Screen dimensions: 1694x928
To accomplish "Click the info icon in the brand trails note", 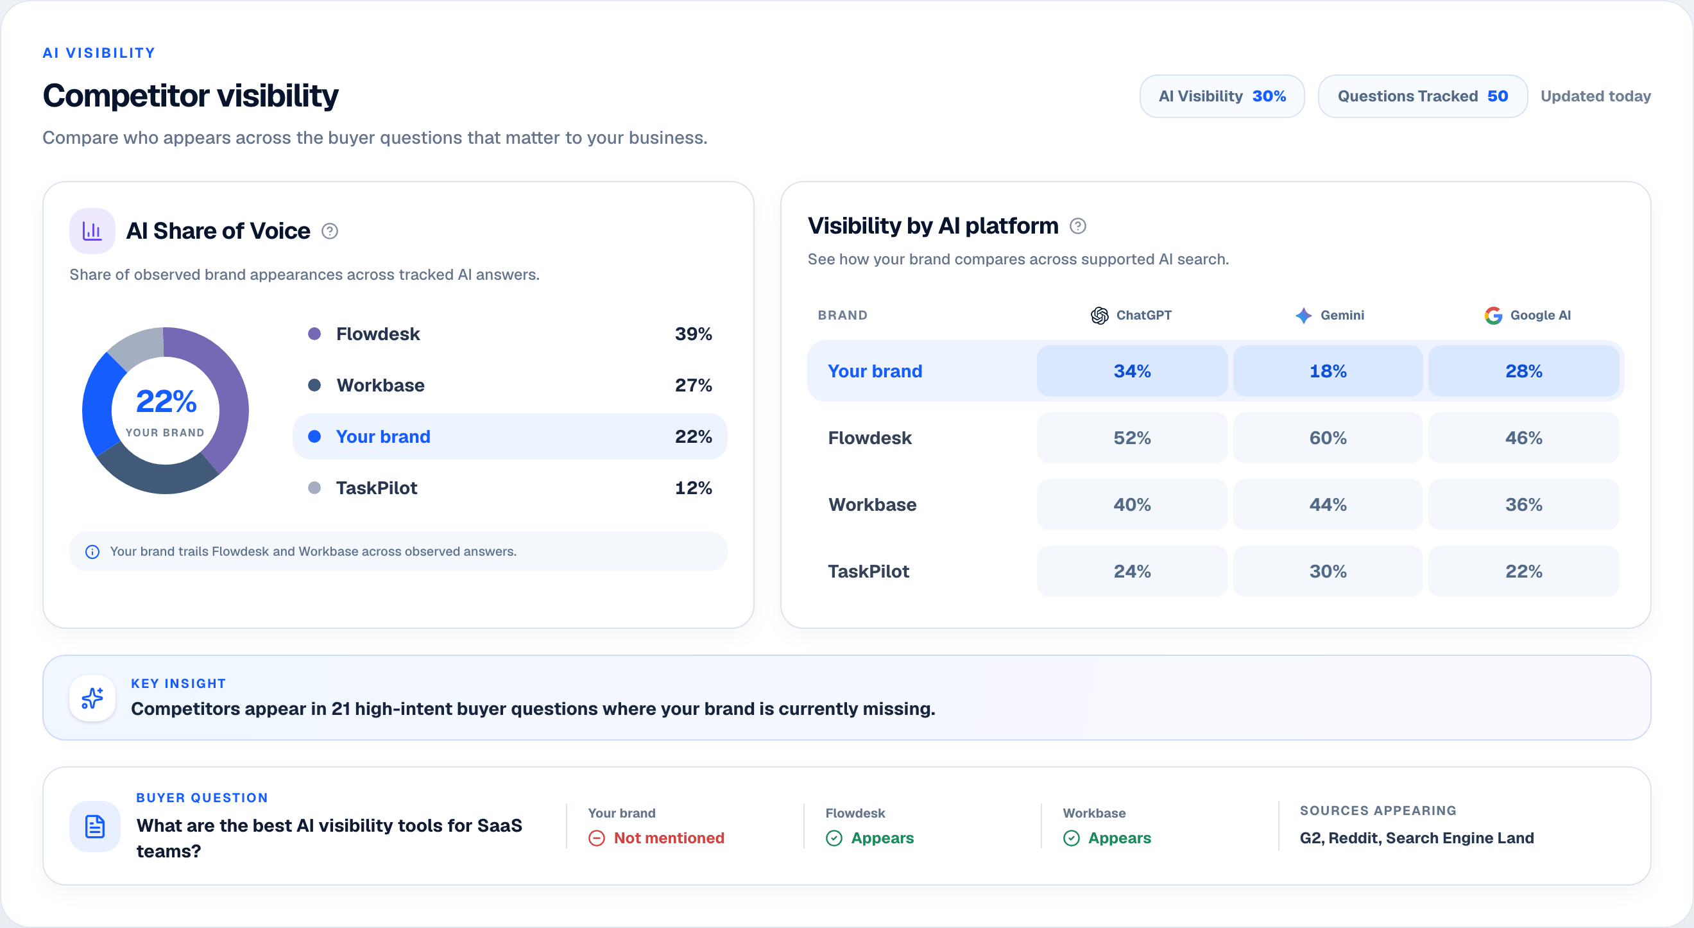I will (x=93, y=552).
